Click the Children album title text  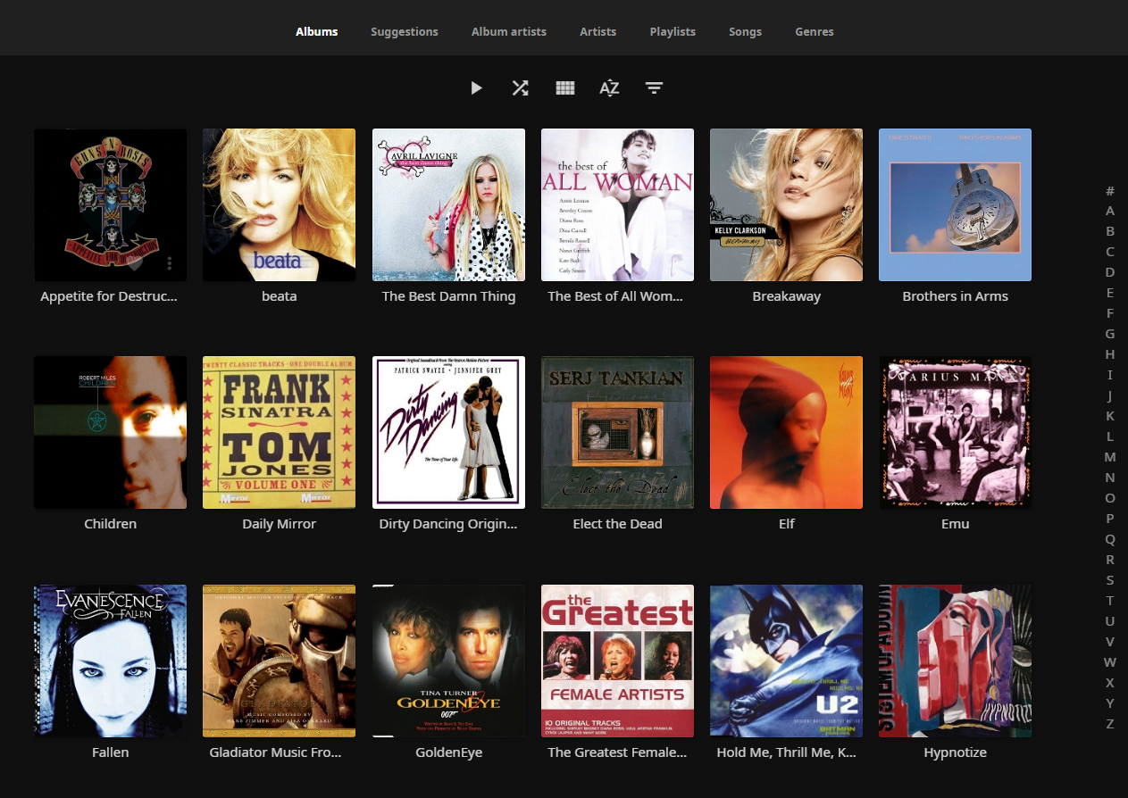click(x=110, y=523)
